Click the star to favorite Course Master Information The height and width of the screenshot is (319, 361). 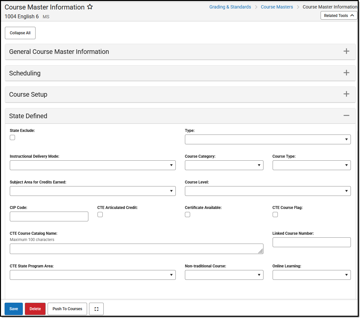[90, 7]
